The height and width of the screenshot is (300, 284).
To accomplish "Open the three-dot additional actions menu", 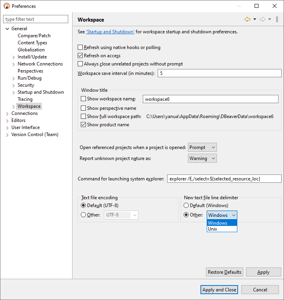I will pos(277,19).
